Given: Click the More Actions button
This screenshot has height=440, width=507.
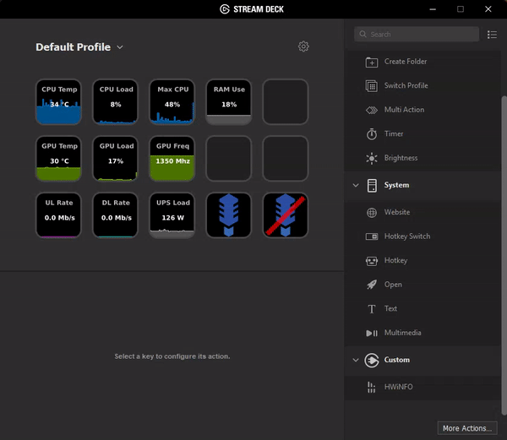Looking at the screenshot, I should point(467,428).
